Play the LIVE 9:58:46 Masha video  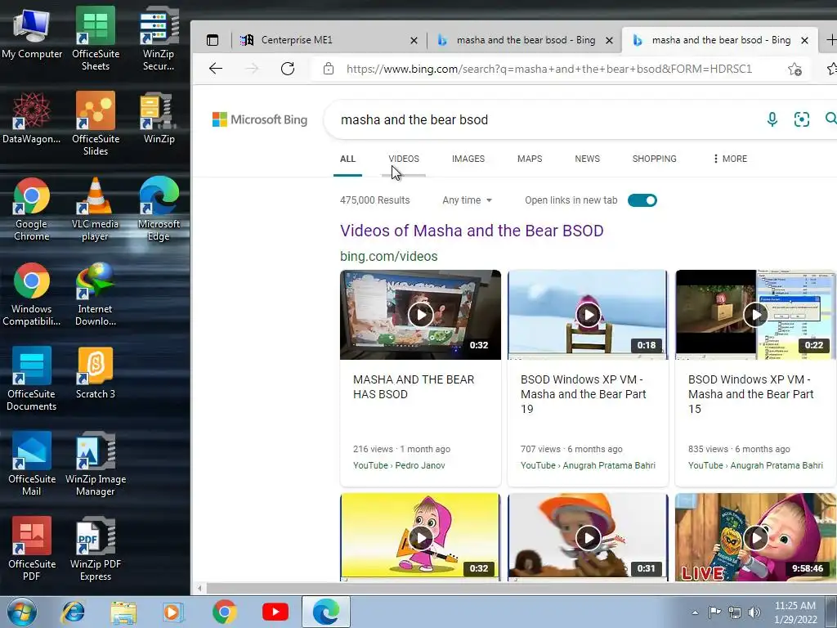click(x=755, y=536)
